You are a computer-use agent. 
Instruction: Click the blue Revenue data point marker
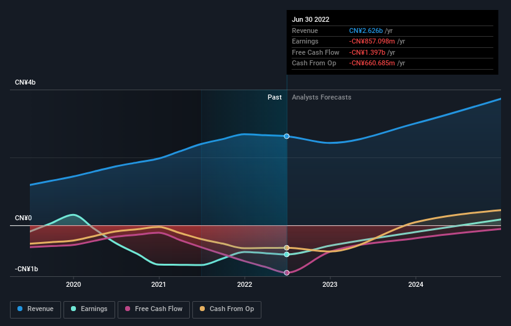286,136
